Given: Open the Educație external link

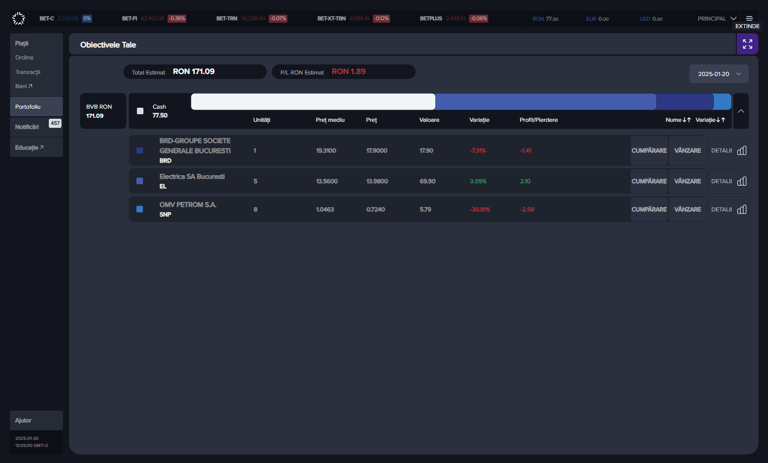Looking at the screenshot, I should 36,147.
